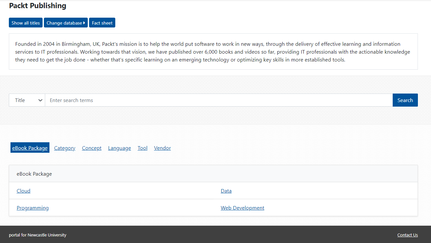Viewport: 431px width, 243px height.
Task: Click the Show all titles button
Action: 26,23
